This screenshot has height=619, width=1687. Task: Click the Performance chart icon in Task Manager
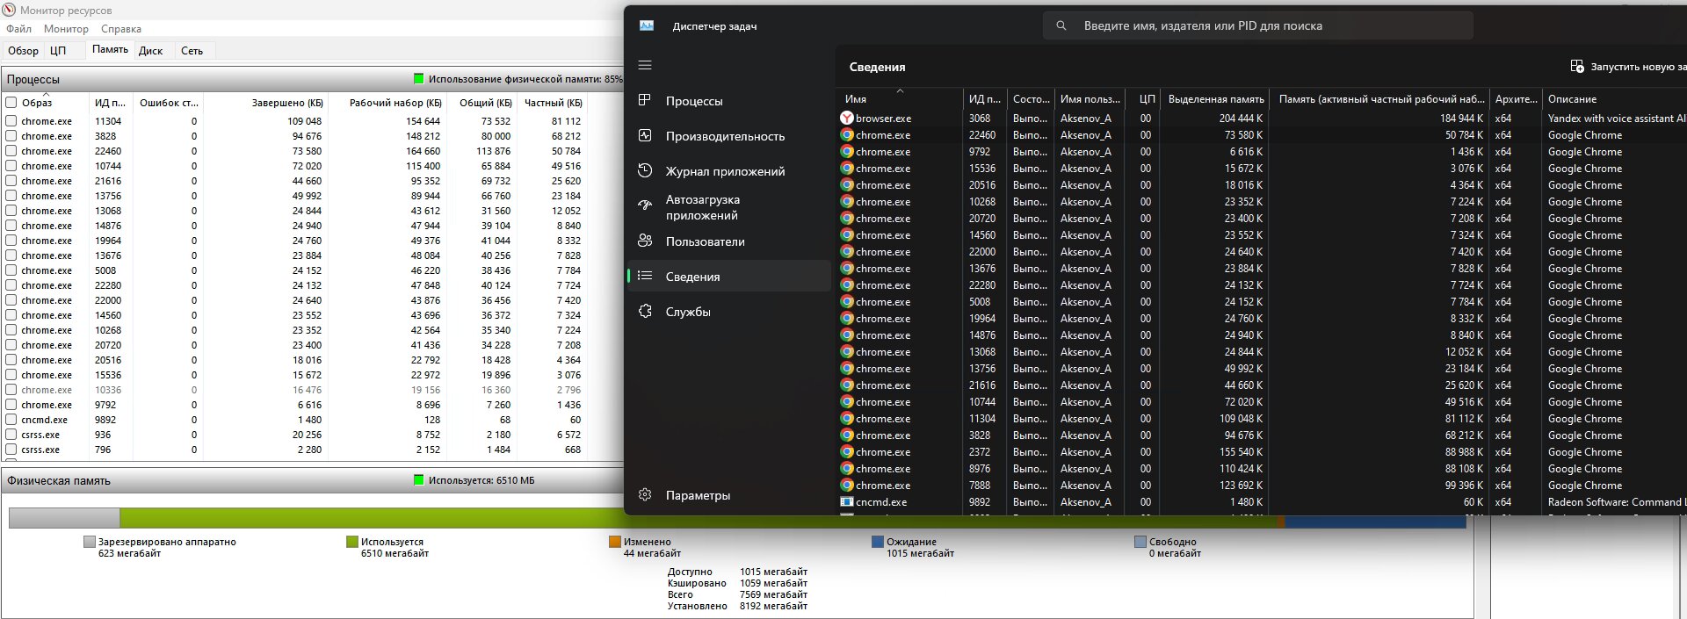point(645,135)
